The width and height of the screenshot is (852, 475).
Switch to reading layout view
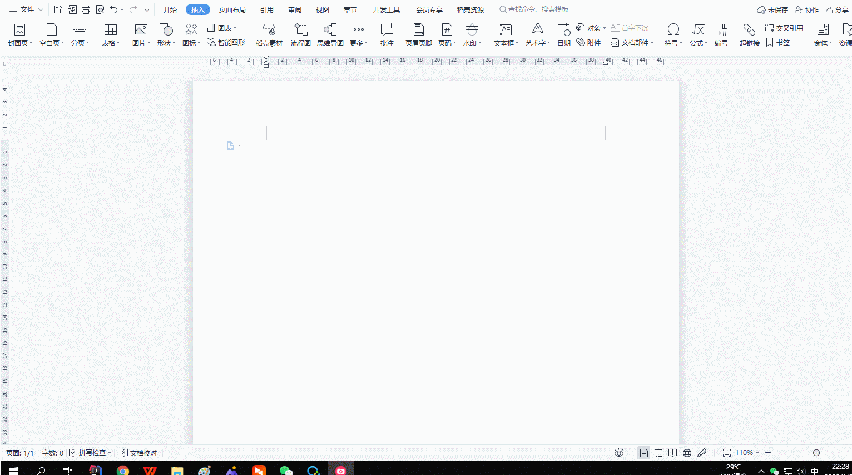click(673, 453)
